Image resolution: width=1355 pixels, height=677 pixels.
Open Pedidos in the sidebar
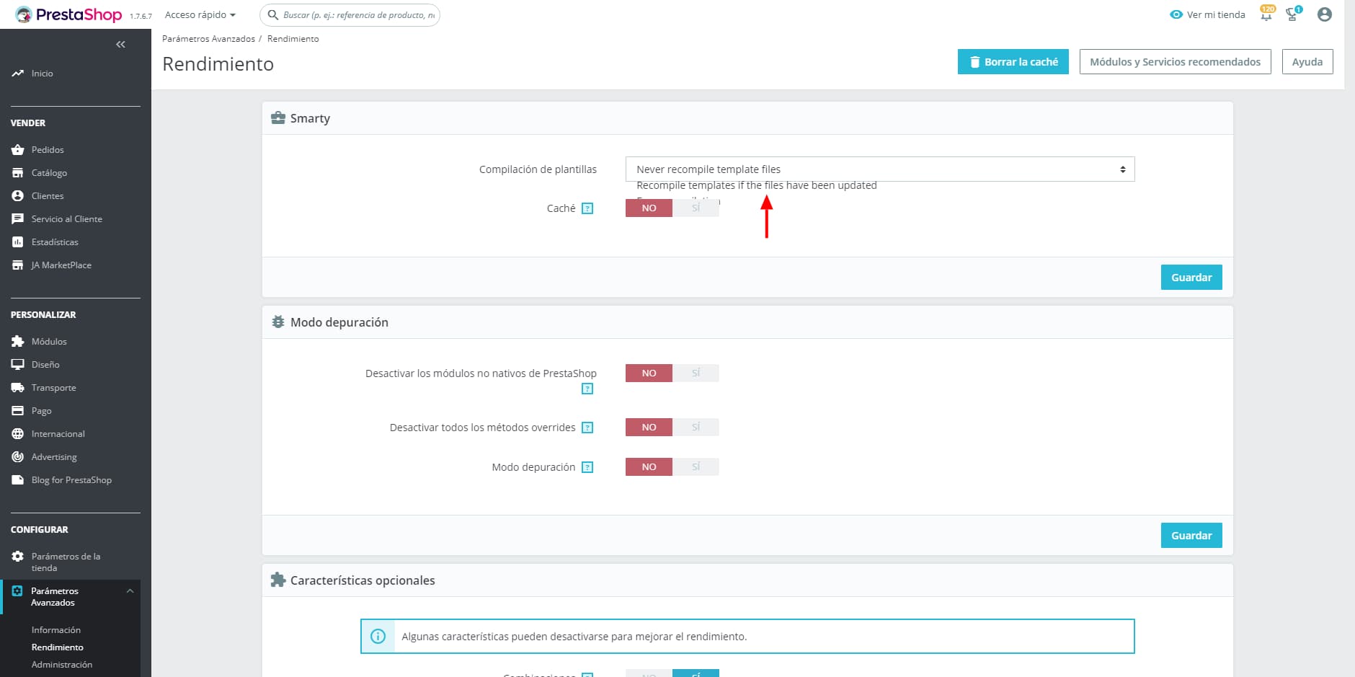(x=48, y=150)
